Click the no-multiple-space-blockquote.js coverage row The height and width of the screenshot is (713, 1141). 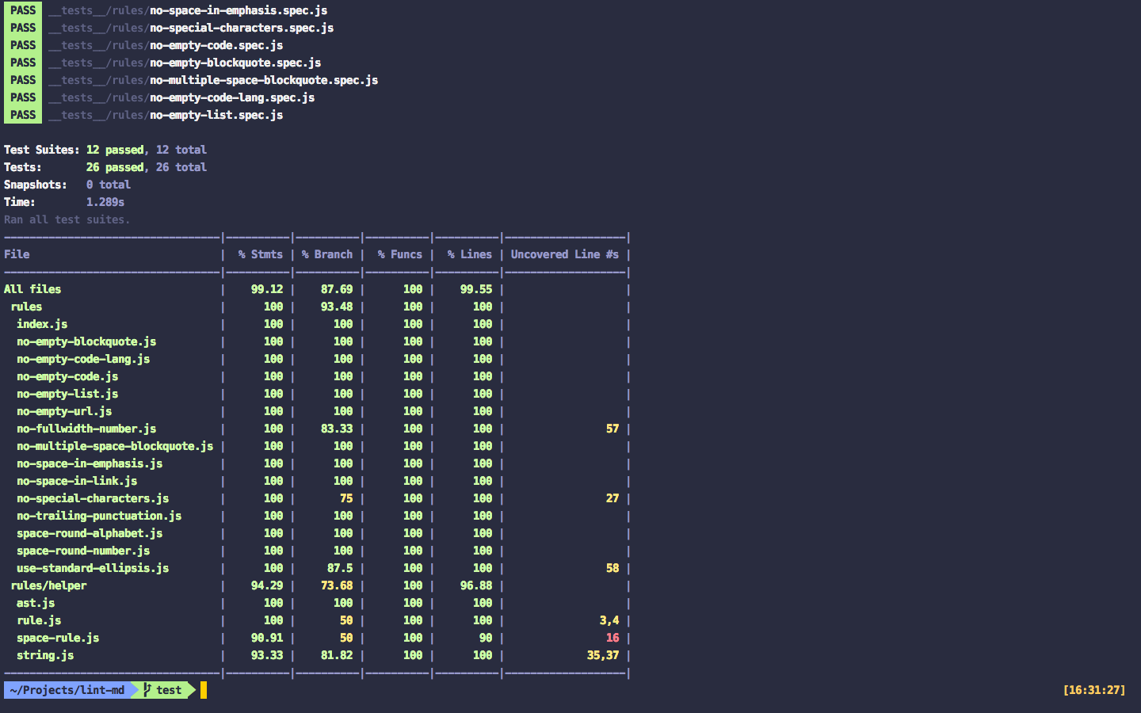(x=317, y=446)
